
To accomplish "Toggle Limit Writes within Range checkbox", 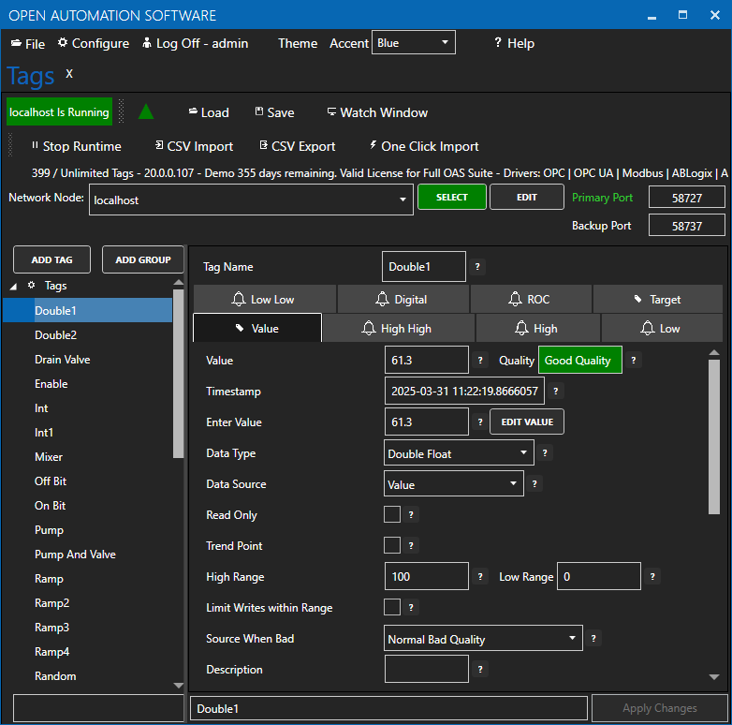I will click(x=392, y=607).
